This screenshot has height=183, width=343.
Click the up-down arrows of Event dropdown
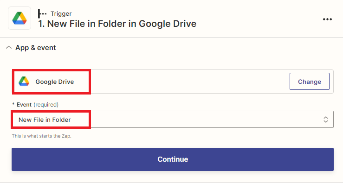(x=326, y=120)
